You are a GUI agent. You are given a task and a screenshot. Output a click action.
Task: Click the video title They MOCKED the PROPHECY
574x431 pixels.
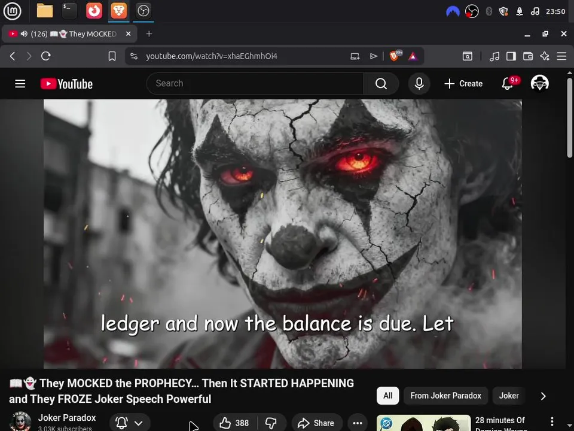coord(182,391)
